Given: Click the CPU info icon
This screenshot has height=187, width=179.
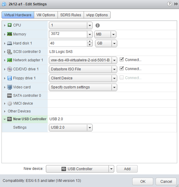Looking at the screenshot, I should click(97, 25).
